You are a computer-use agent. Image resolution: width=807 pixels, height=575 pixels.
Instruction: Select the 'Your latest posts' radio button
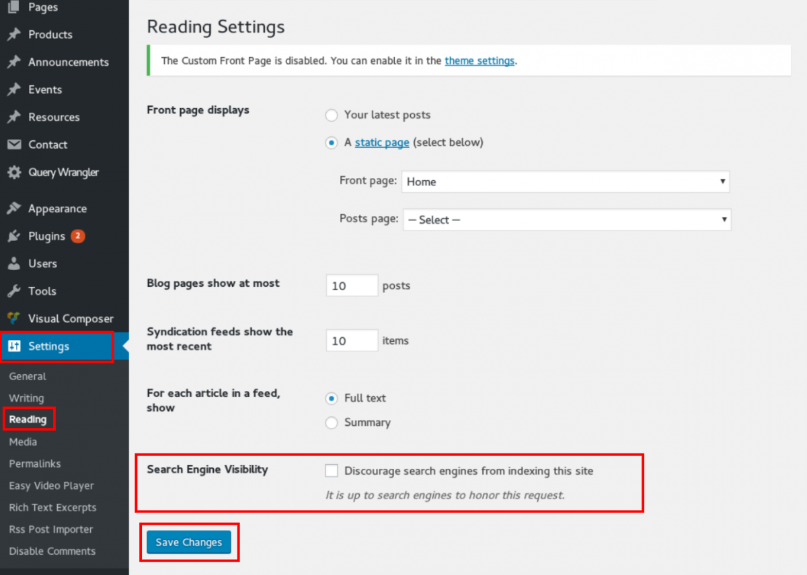332,116
